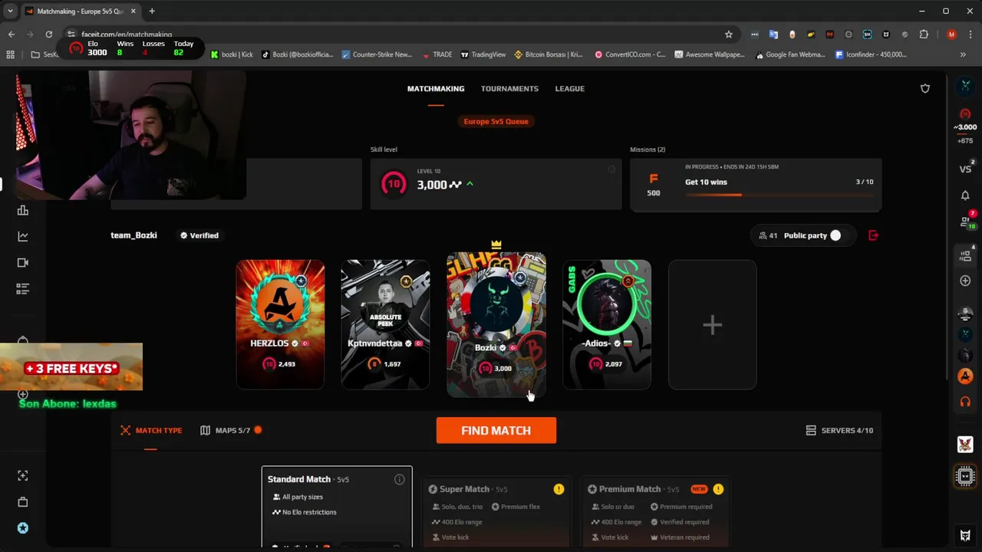Viewport: 982px width, 552px height.
Task: Open party members icon with 4 badge
Action: tap(966, 255)
